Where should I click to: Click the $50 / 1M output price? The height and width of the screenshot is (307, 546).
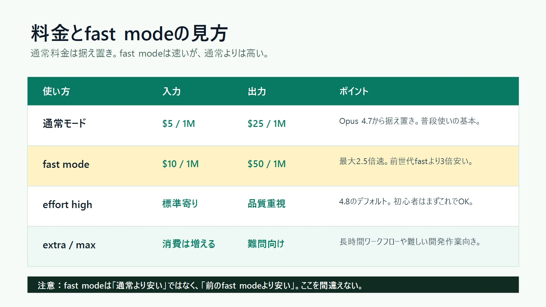point(267,164)
